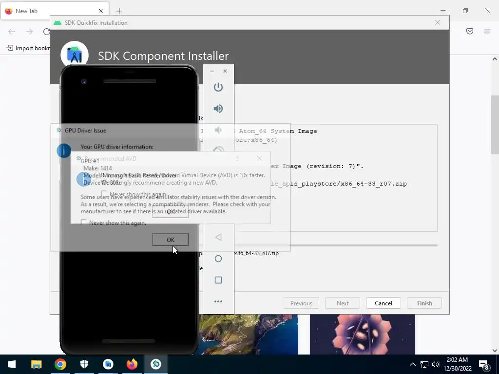Show hidden system tray icons
This screenshot has width=499, height=374.
tap(412, 364)
